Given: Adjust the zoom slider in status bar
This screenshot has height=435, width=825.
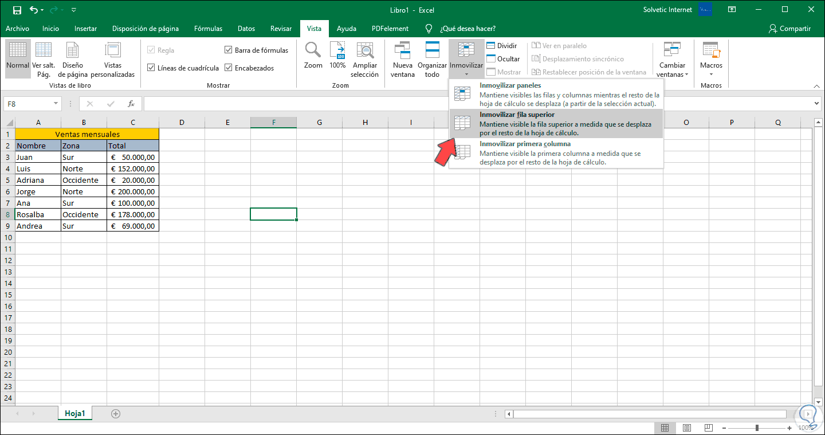Looking at the screenshot, I should coord(757,428).
